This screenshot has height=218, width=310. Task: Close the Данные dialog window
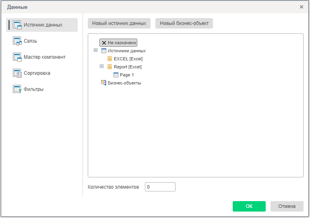point(302,7)
